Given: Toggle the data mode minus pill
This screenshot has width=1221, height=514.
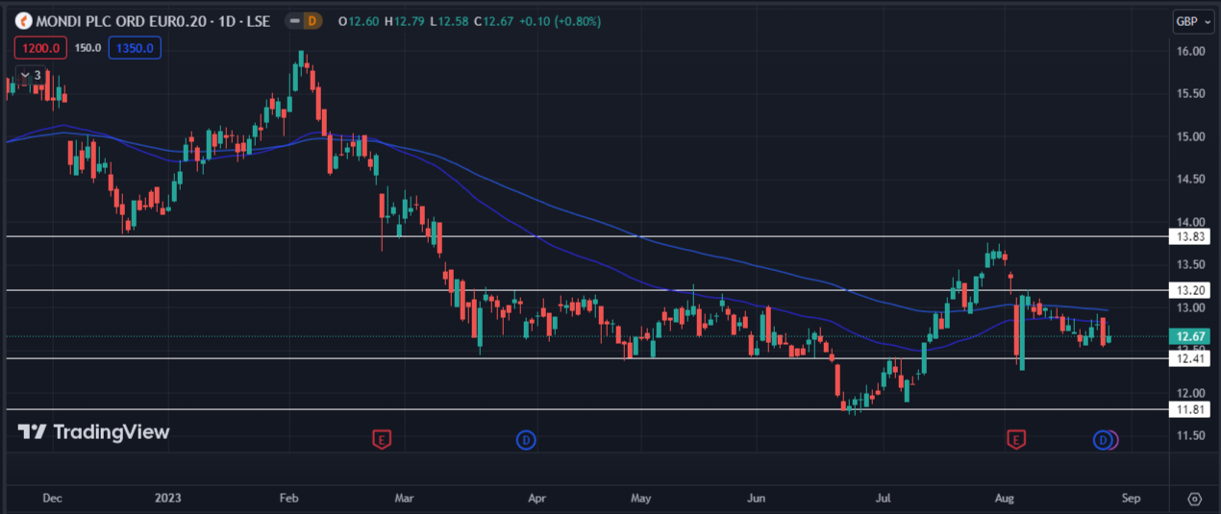Looking at the screenshot, I should tap(293, 20).
